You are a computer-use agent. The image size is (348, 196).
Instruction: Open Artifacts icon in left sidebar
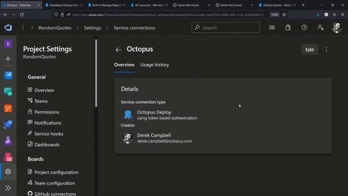pos(8,157)
